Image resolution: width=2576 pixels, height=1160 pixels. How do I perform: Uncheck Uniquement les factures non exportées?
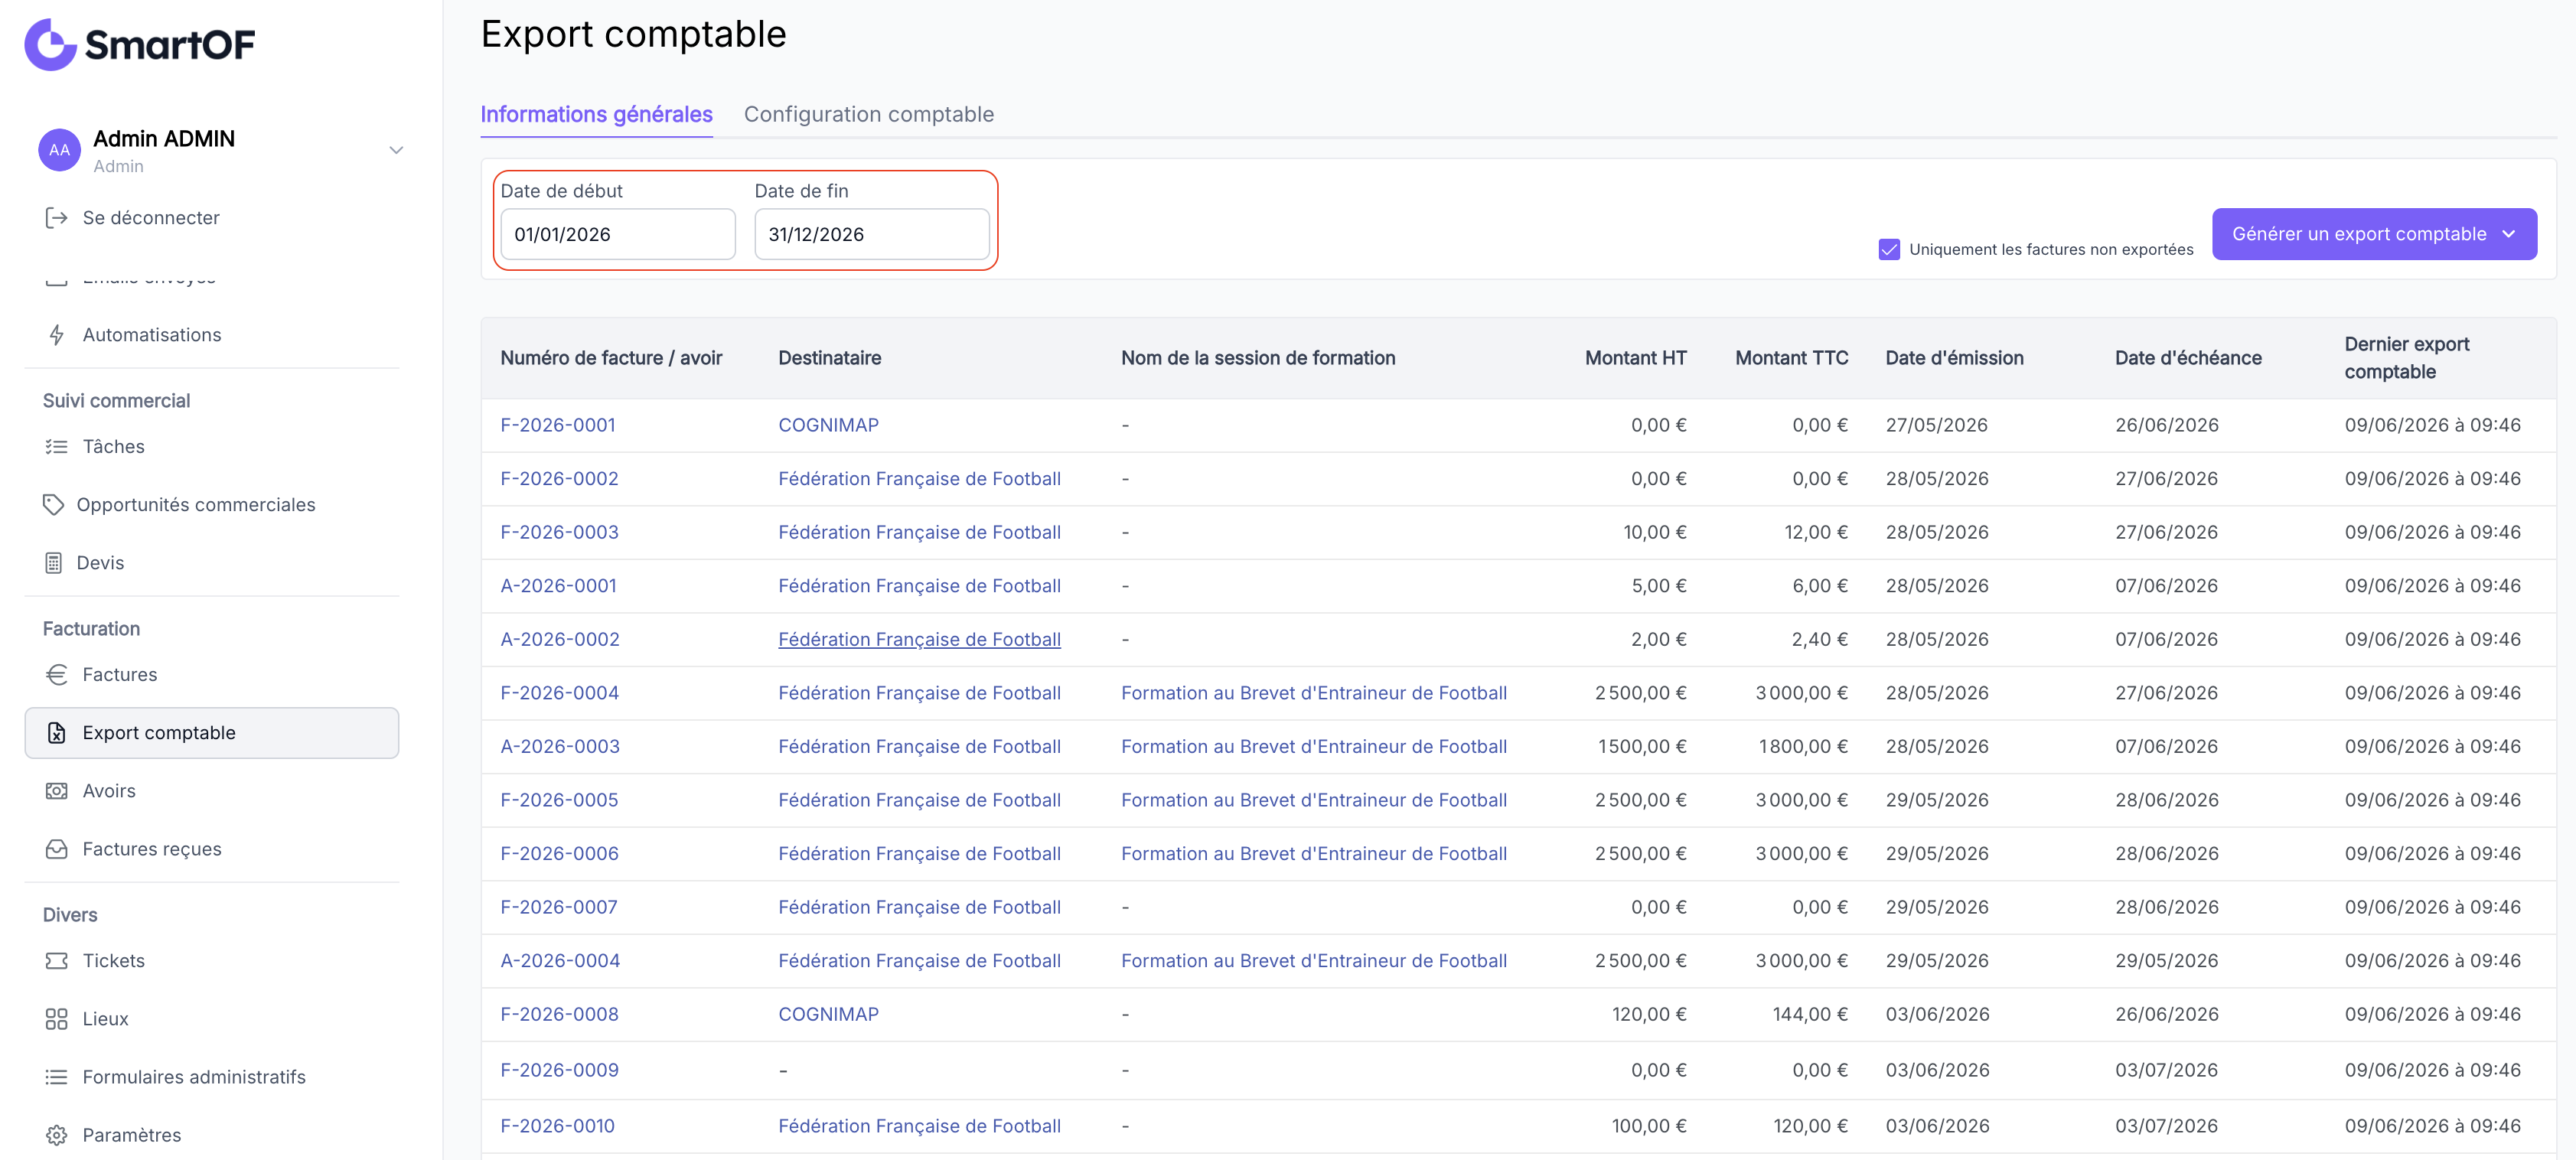(1889, 249)
